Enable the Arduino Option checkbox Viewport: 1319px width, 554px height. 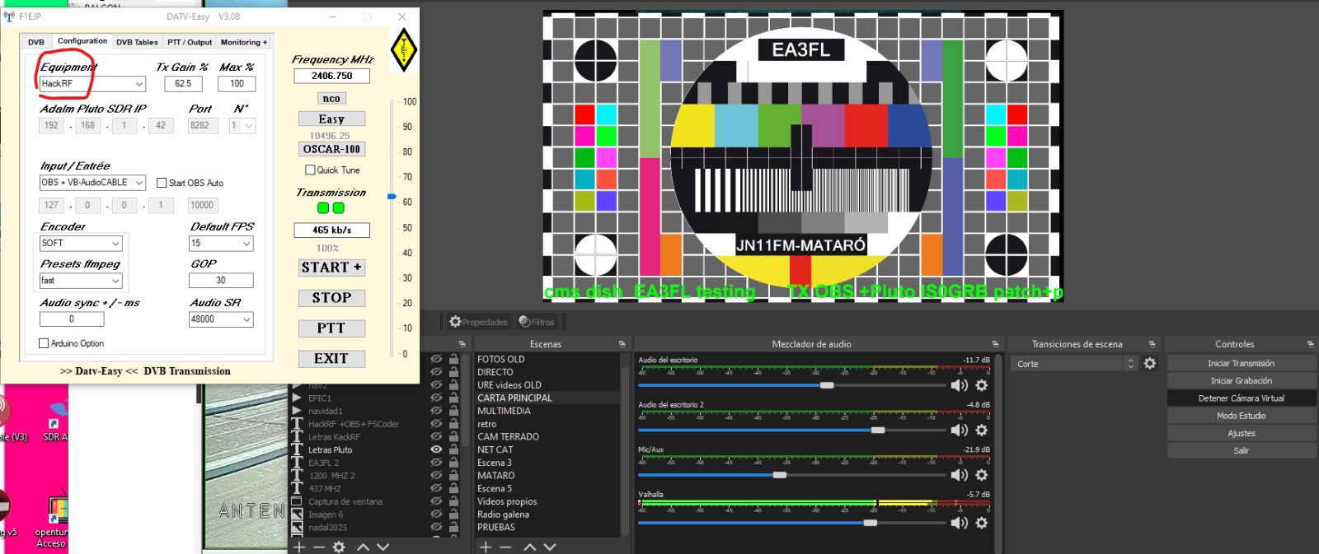click(x=44, y=343)
